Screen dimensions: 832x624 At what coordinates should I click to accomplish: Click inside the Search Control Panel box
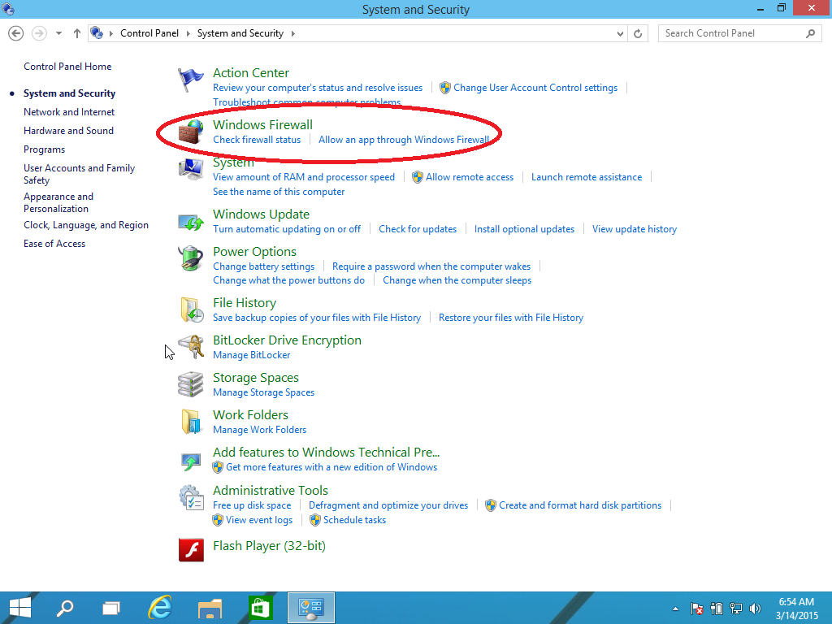coord(731,33)
